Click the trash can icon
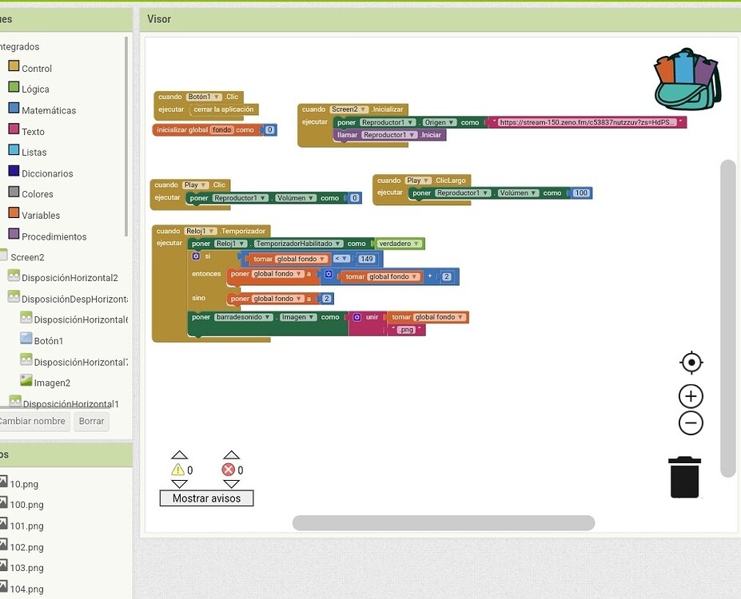The height and width of the screenshot is (599, 741). [x=685, y=477]
